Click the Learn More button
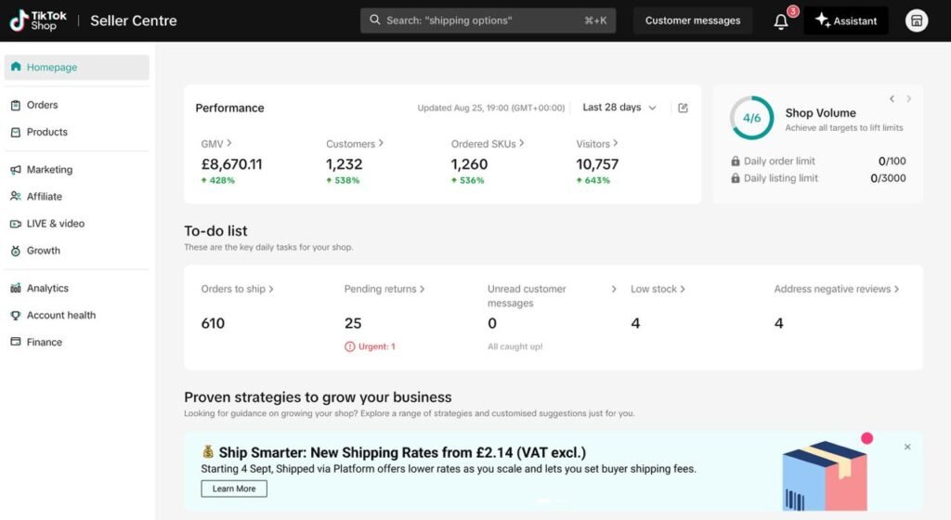 pos(234,488)
